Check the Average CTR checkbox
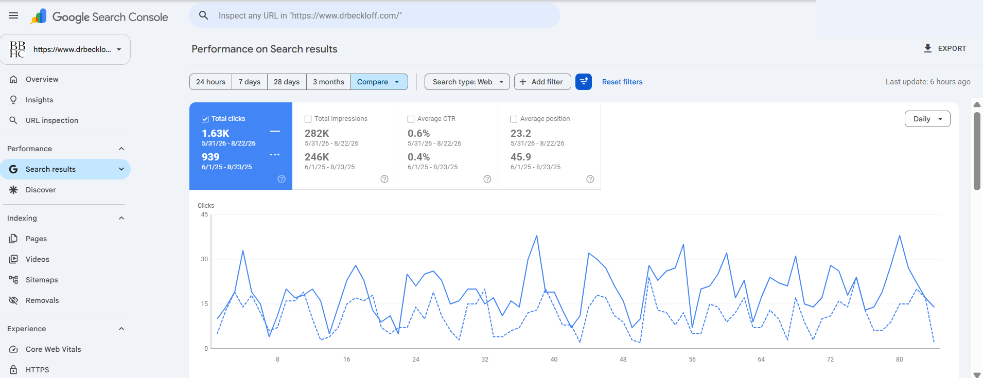Image resolution: width=983 pixels, height=378 pixels. (x=411, y=119)
